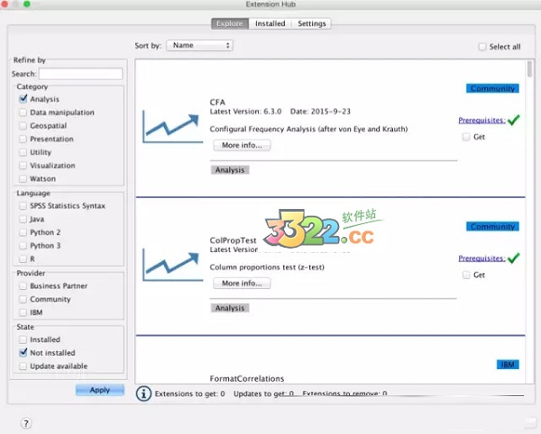Click the help question mark icon
This screenshot has width=541, height=434.
(x=25, y=423)
